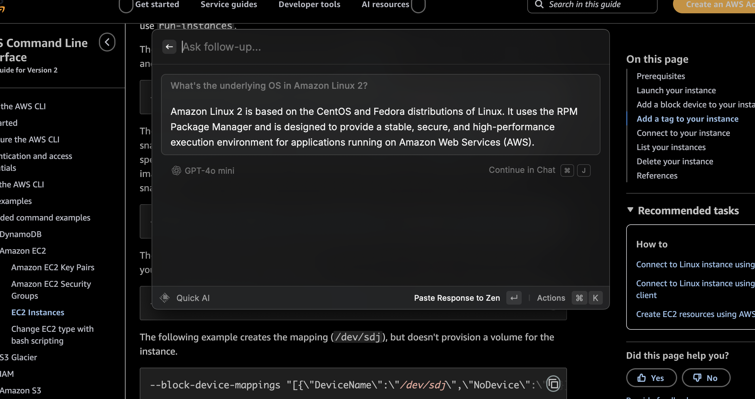The height and width of the screenshot is (399, 755).
Task: Jump to Connect to your instance section
Action: pyautogui.click(x=683, y=133)
